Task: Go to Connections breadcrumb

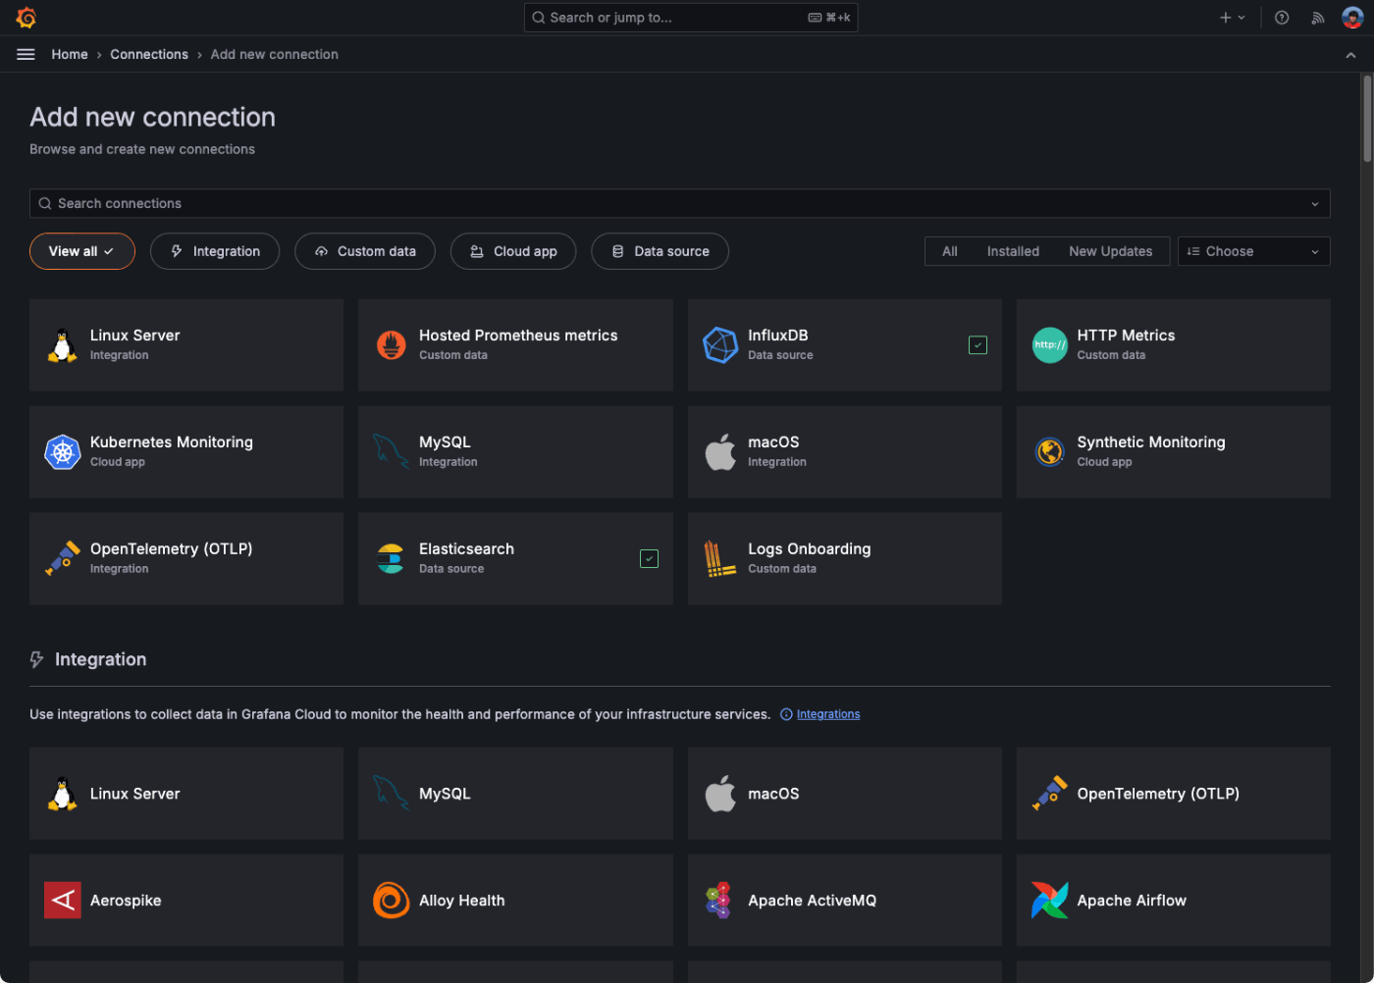Action: tap(149, 55)
